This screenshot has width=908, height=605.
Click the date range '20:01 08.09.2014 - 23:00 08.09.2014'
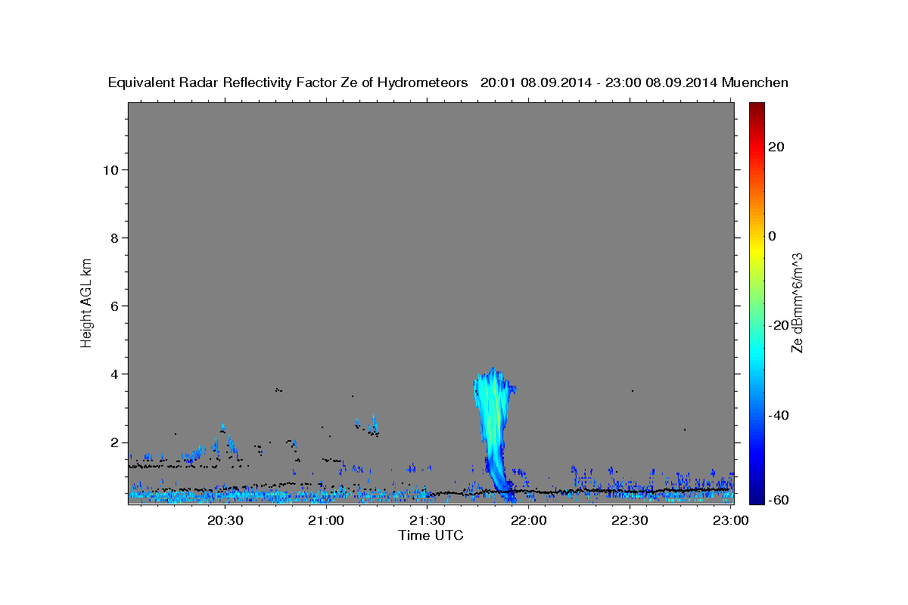tap(599, 82)
